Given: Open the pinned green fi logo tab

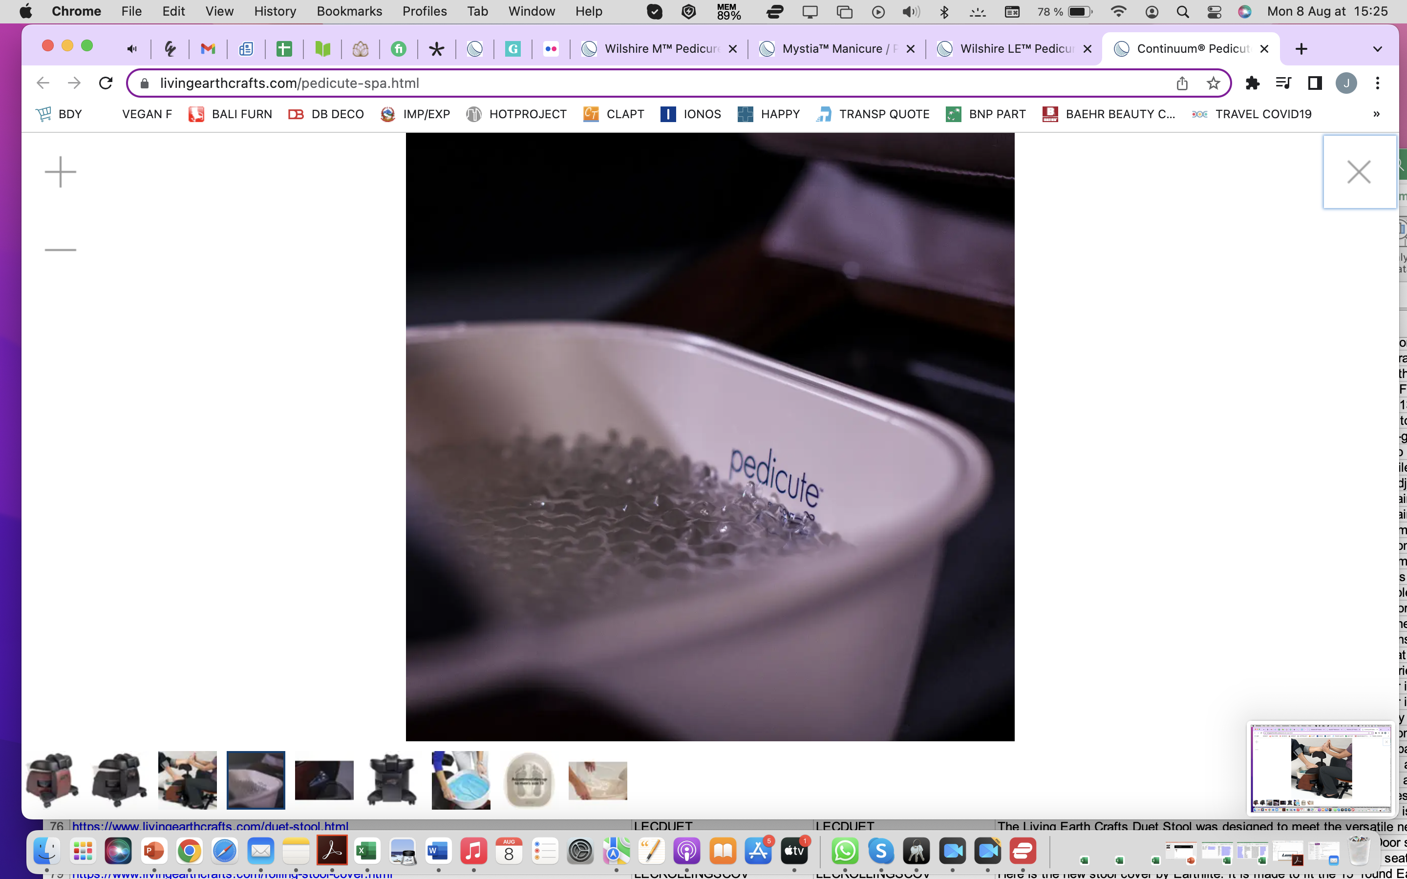Looking at the screenshot, I should 398,49.
